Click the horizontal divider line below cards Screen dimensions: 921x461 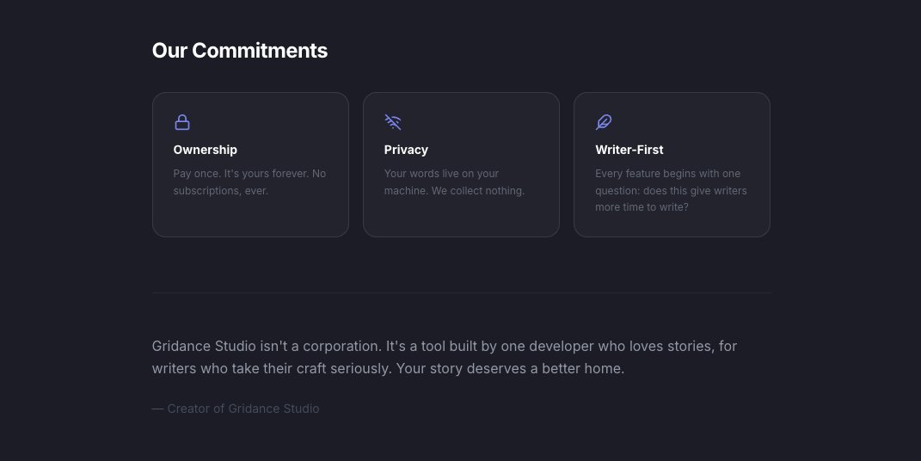(x=461, y=292)
